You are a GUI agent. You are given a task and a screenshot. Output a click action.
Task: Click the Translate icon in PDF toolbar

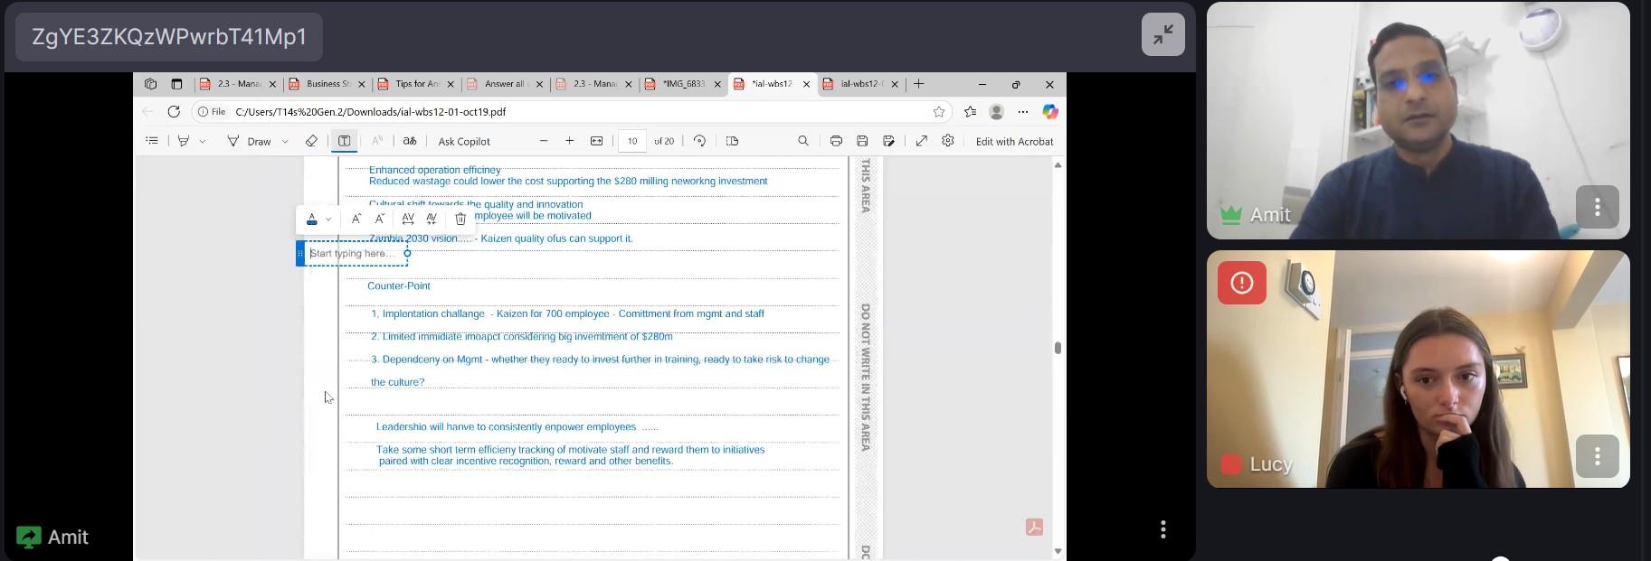pos(410,141)
